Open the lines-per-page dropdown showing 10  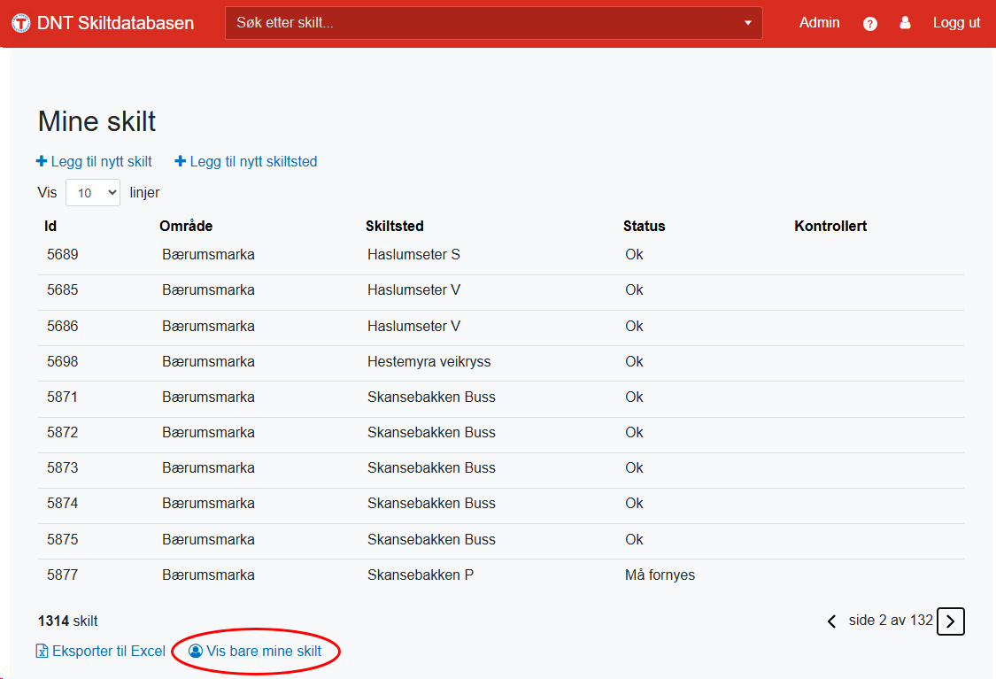click(92, 192)
